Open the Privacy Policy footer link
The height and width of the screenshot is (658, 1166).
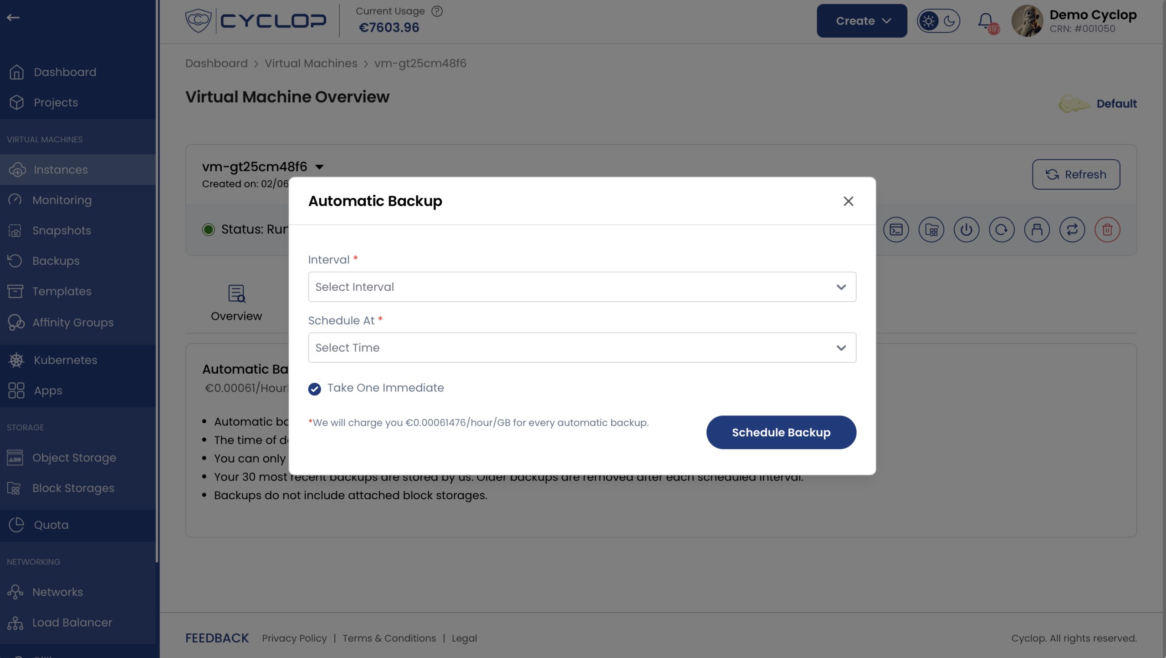294,638
